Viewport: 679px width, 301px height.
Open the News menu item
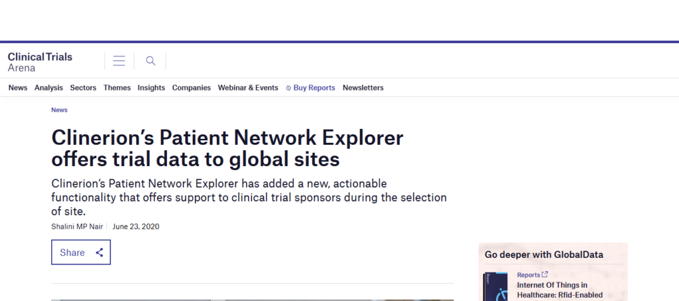click(18, 88)
